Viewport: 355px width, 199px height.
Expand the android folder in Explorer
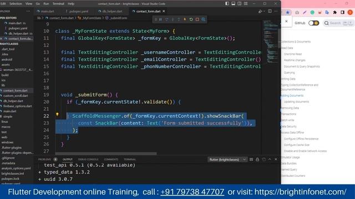(x=7, y=60)
